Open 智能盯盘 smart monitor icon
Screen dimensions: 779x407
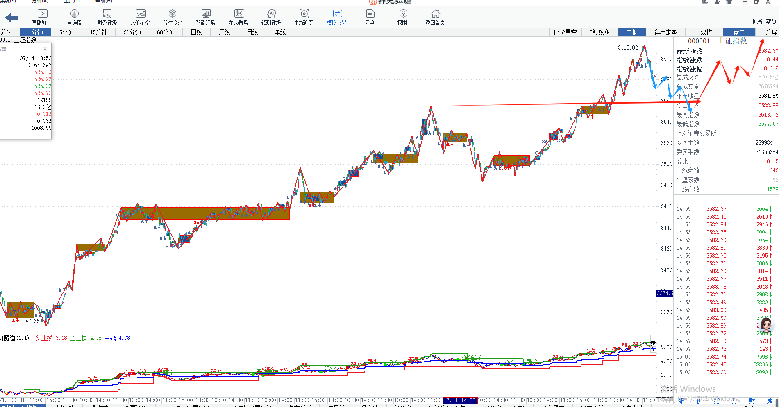pyautogui.click(x=205, y=17)
